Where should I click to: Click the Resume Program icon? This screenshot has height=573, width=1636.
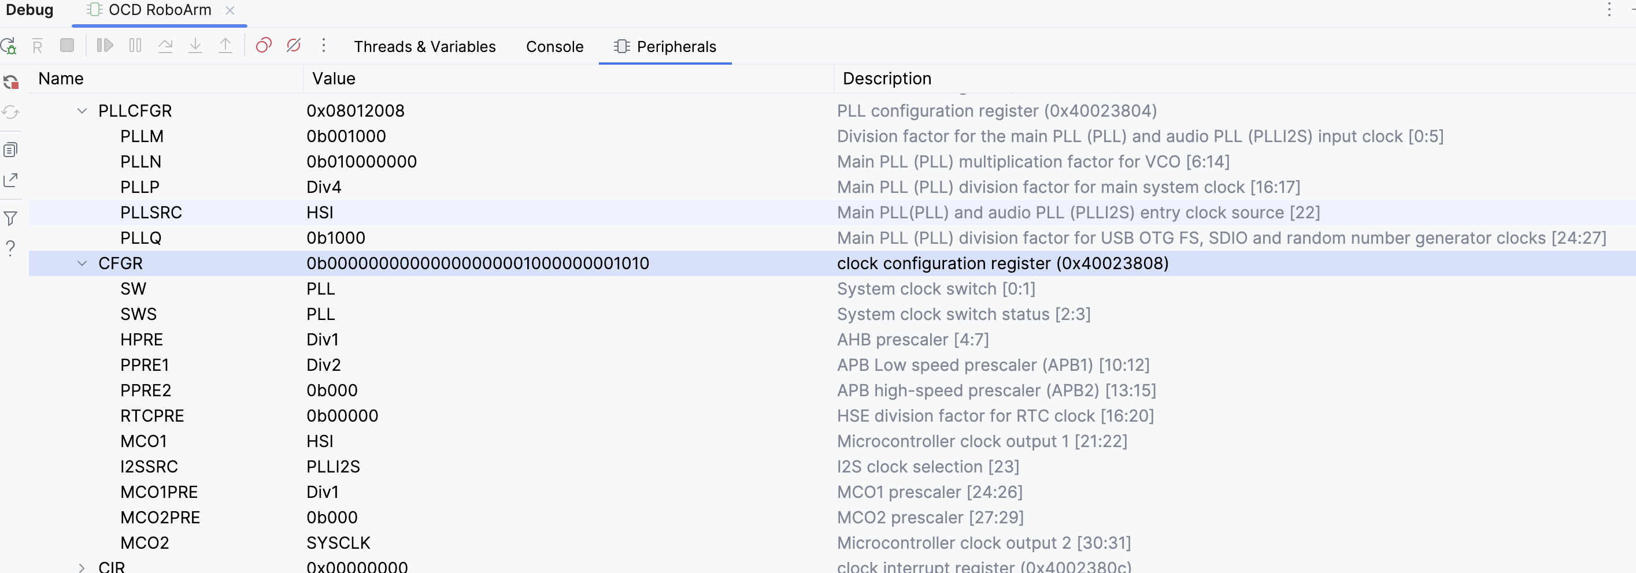click(x=105, y=46)
